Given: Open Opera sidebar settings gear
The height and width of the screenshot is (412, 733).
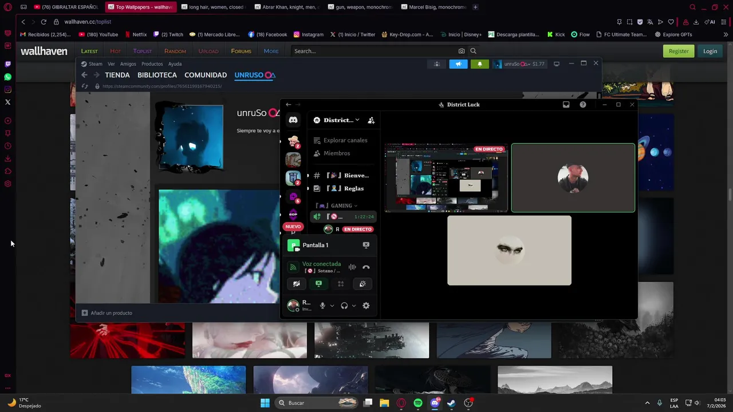Looking at the screenshot, I should [x=7, y=184].
